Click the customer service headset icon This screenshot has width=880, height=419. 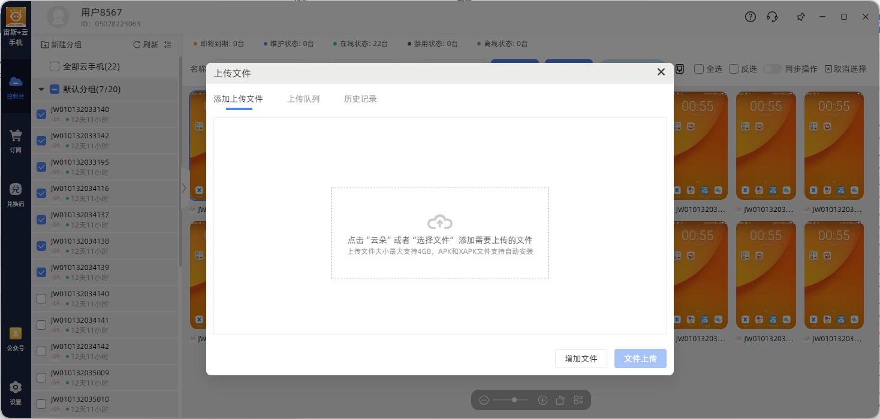click(x=772, y=17)
